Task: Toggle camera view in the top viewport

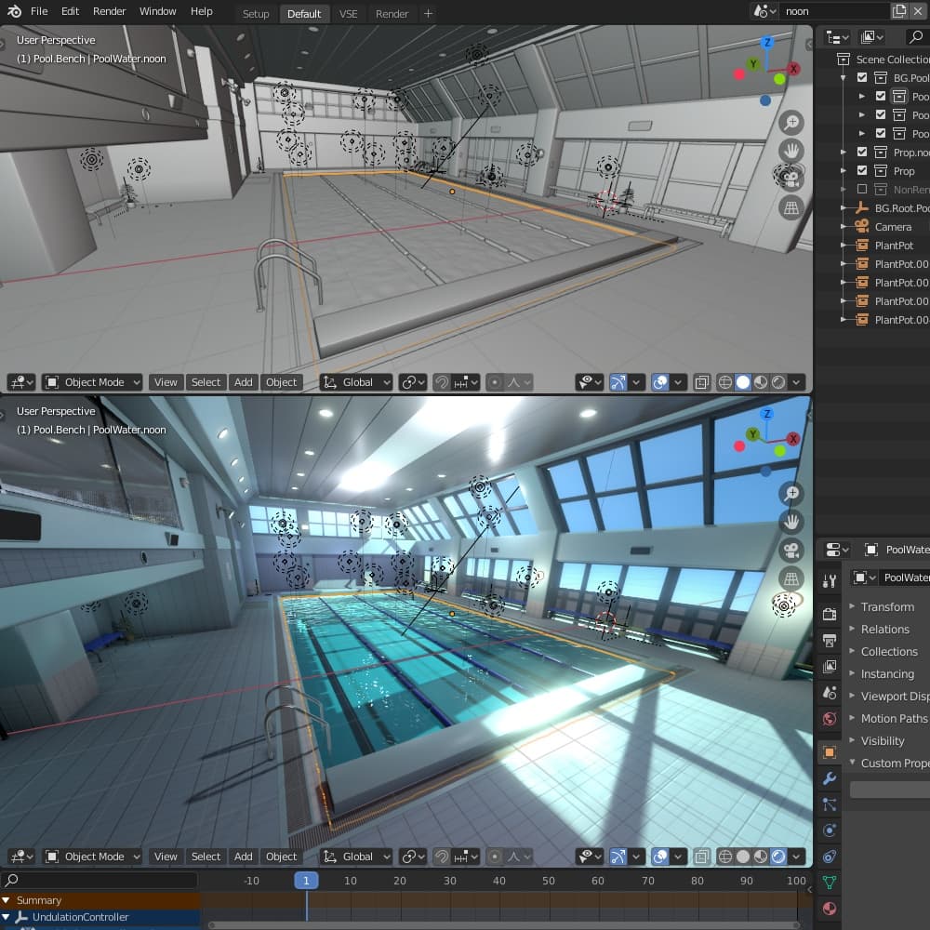Action: click(791, 178)
